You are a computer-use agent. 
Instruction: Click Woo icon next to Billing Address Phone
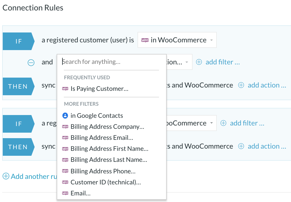pyautogui.click(x=65, y=171)
